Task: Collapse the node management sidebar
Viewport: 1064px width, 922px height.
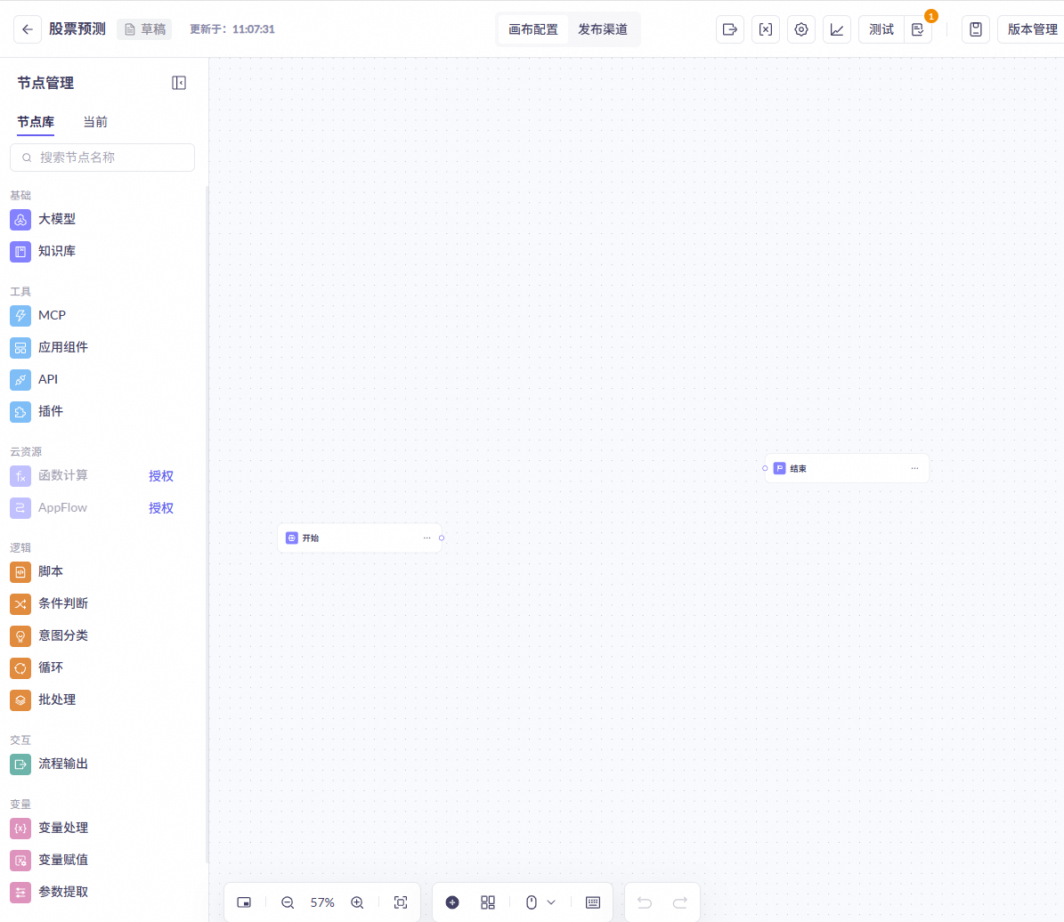Action: tap(178, 83)
